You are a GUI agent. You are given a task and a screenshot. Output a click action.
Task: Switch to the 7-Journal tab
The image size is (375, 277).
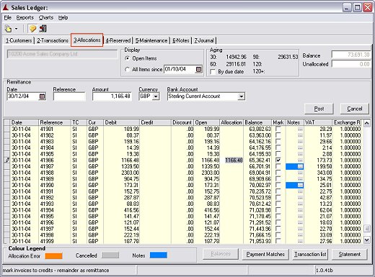204,40
